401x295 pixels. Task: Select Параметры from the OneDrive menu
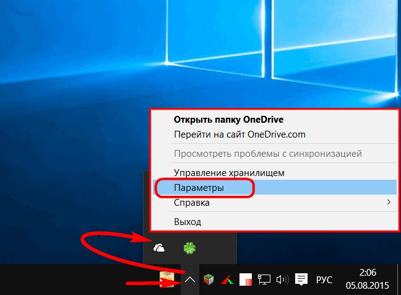tap(199, 187)
